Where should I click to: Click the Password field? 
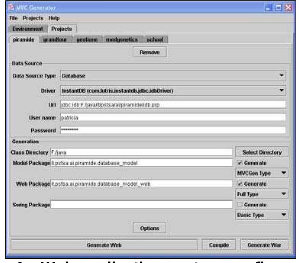click(x=173, y=130)
